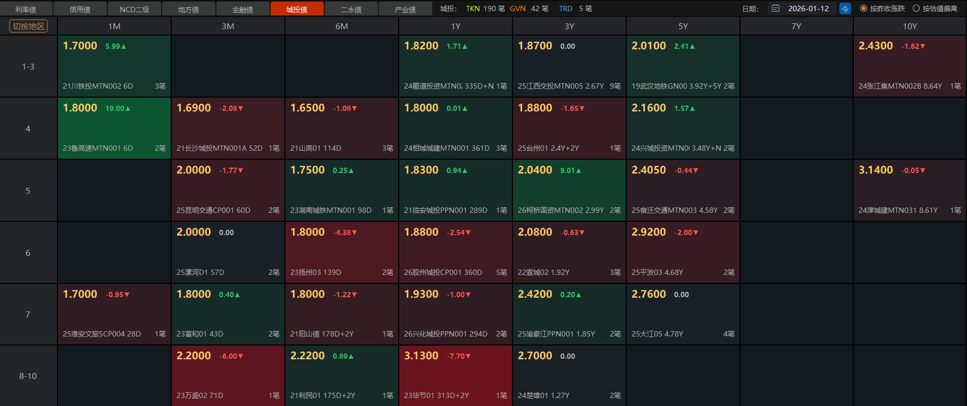Viewport: 967px width, 406px height.
Task: Open the 24兴城投资MTN 3.48Y+N cell
Action: (x=683, y=128)
